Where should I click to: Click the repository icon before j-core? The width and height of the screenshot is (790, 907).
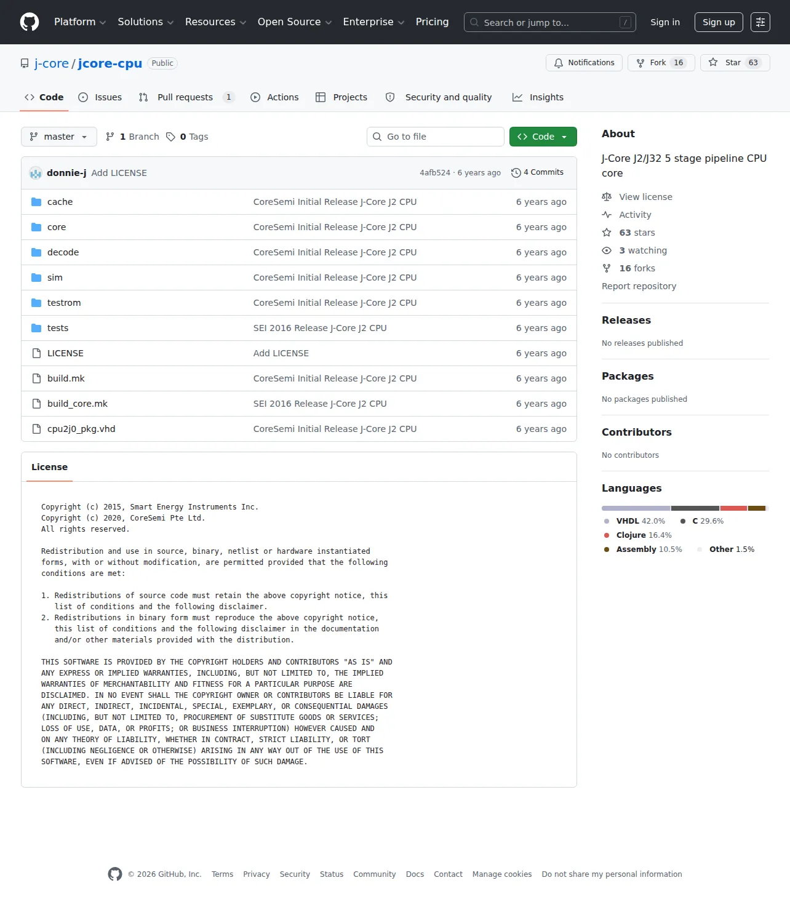25,63
